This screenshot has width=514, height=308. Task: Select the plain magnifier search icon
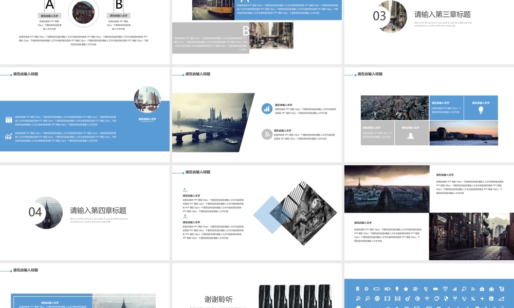[464, 288]
